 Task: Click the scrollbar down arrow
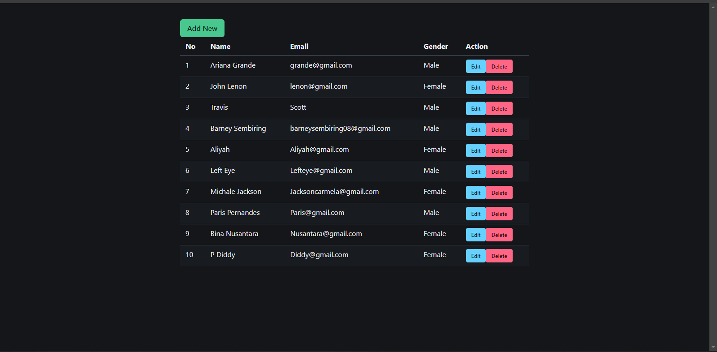[713, 347]
